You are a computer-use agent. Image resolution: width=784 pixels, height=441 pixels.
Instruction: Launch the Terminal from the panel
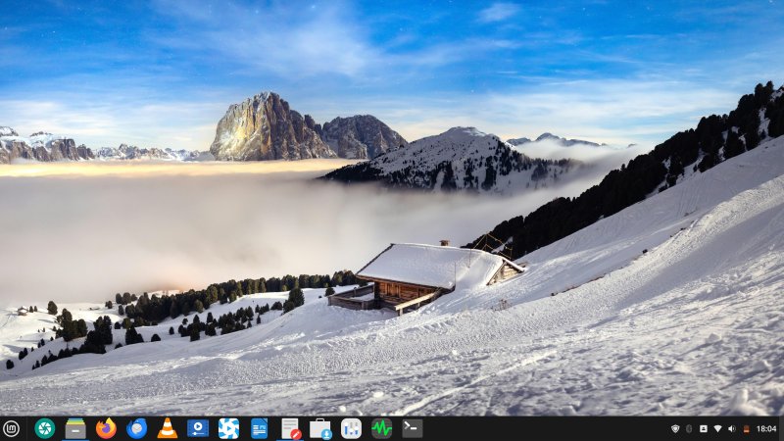coord(413,428)
